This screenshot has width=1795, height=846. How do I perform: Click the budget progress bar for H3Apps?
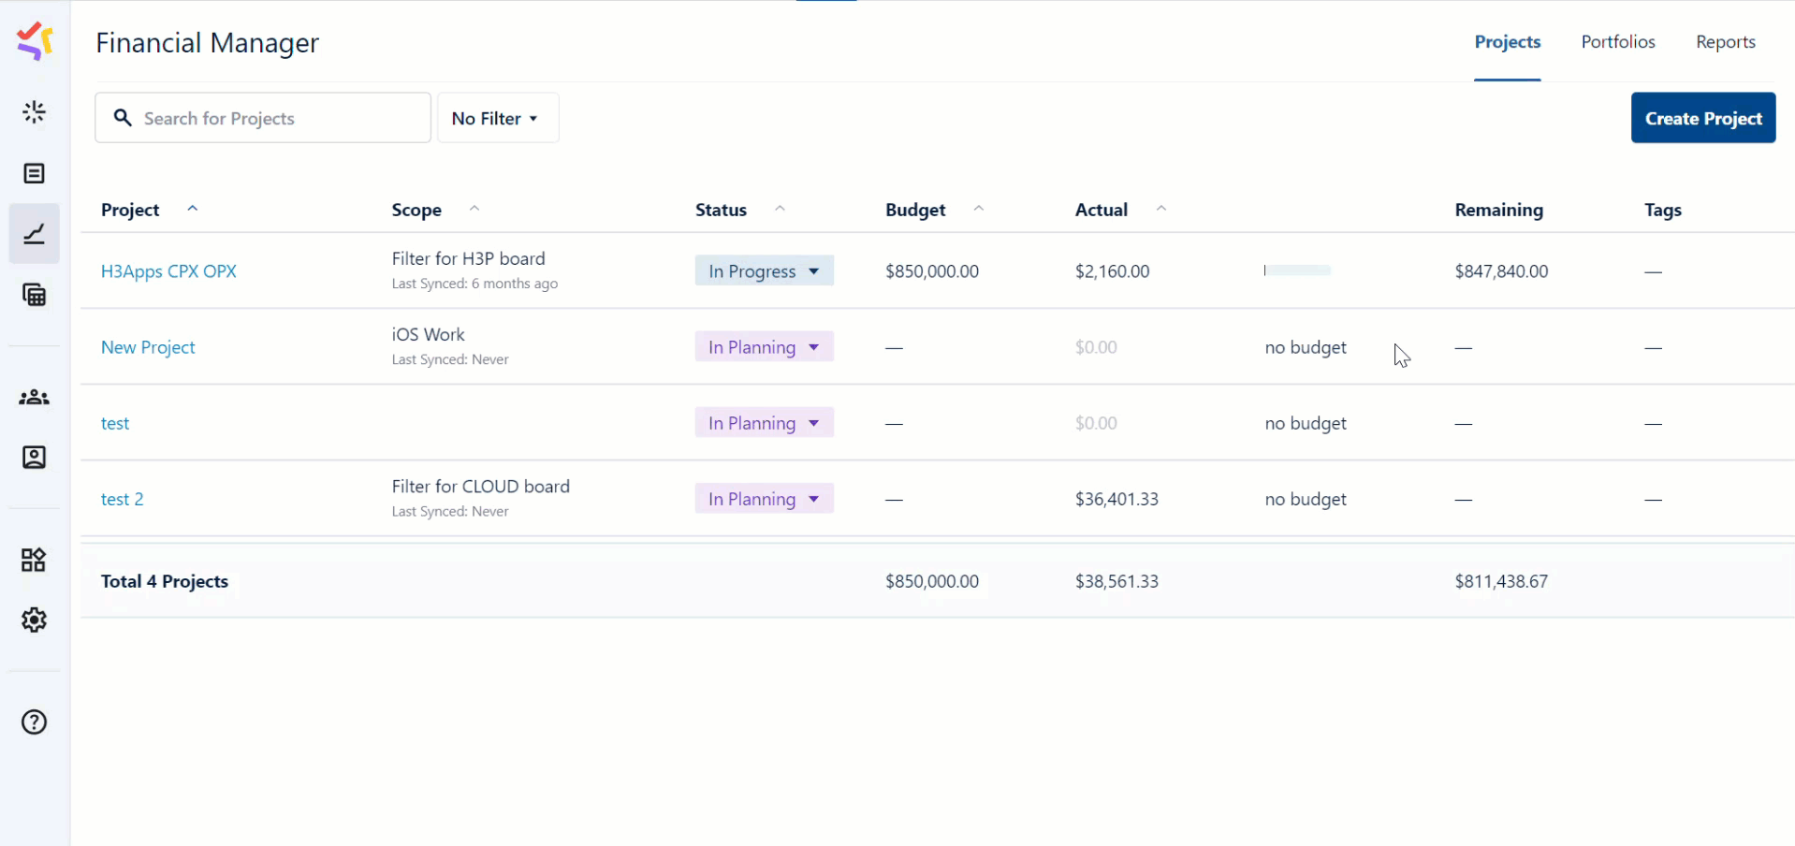(1296, 270)
